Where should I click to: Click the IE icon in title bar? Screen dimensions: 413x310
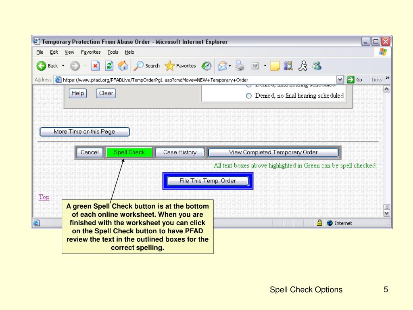point(37,42)
